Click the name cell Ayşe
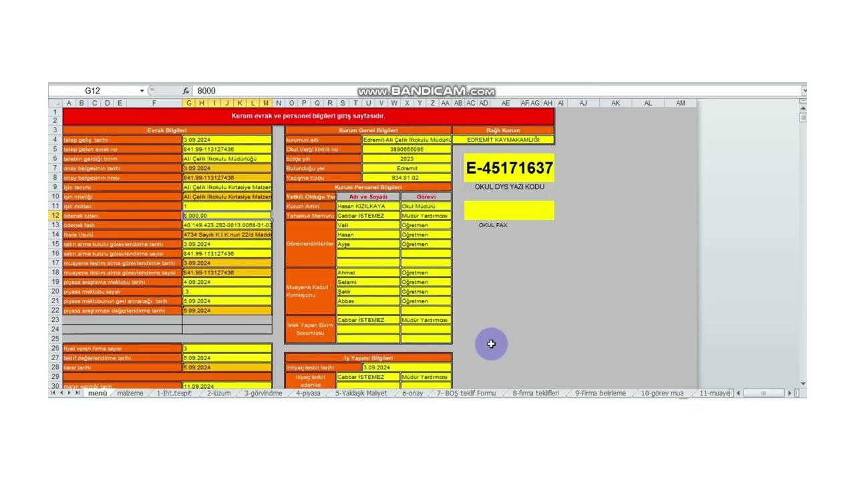Screen dimensions: 855x481 pos(368,244)
